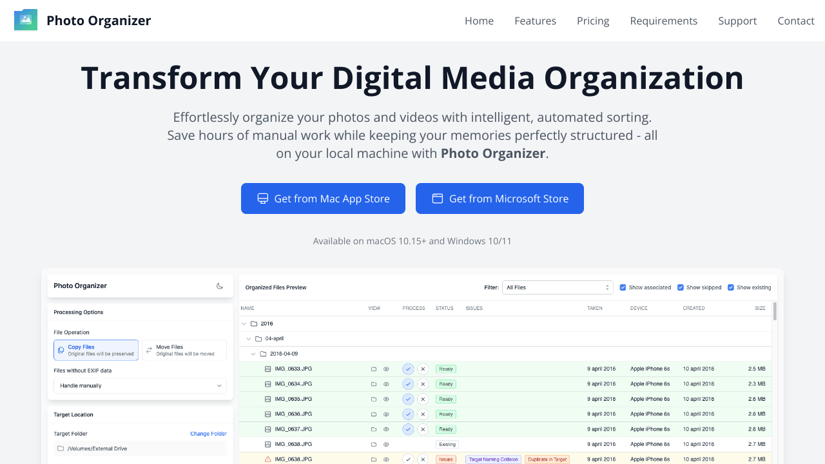Click the image file icon beside IMG_0633.JPG
This screenshot has height=464, width=825.
click(x=268, y=369)
